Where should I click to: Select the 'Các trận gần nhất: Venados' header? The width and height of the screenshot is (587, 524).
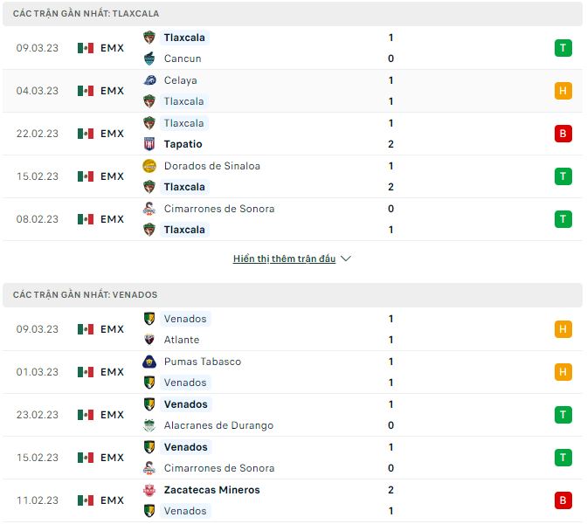[x=86, y=295]
